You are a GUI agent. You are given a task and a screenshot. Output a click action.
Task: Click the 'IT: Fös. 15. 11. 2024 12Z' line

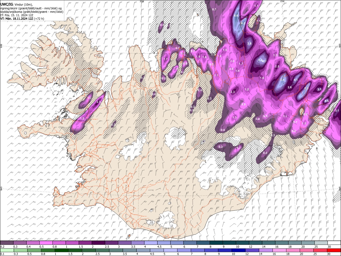click(x=17, y=15)
